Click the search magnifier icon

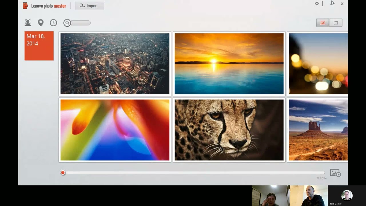click(x=67, y=23)
